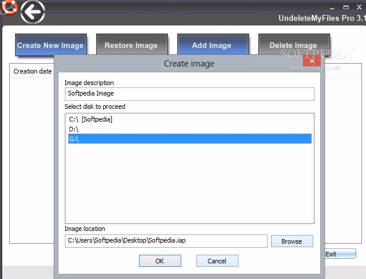Click the Delete Image button
The image size is (366, 279).
click(294, 45)
